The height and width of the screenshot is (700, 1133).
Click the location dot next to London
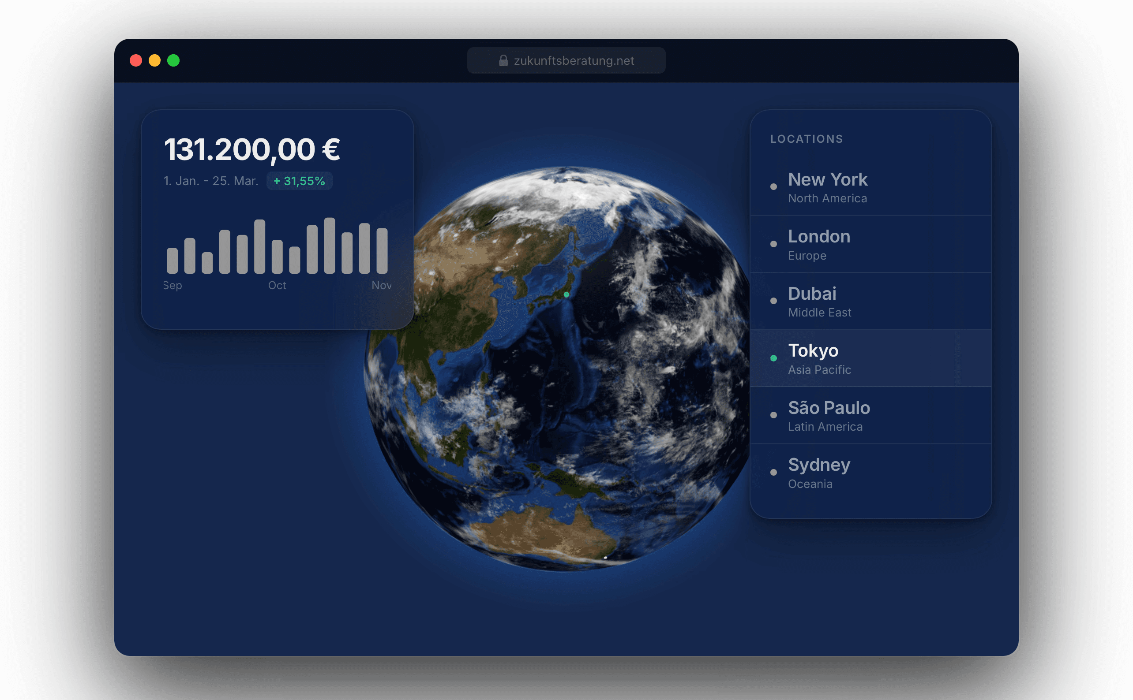pyautogui.click(x=773, y=243)
